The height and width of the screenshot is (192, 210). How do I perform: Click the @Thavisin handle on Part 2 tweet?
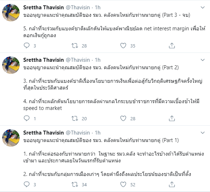[x=78, y=60]
